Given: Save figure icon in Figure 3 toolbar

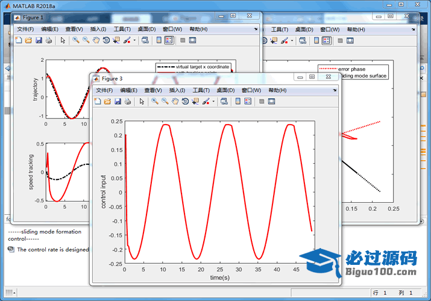Looking at the screenshot, I should (x=118, y=102).
